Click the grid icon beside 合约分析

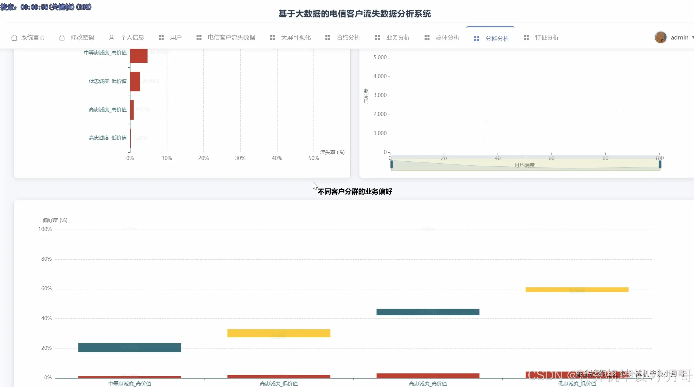[x=328, y=38]
